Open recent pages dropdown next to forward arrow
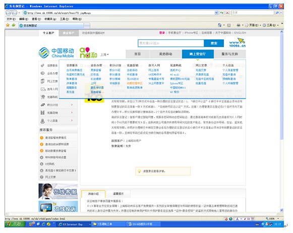 click(x=19, y=13)
